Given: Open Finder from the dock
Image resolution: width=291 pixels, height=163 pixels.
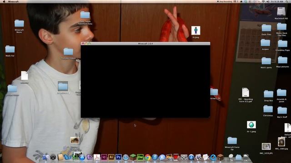Looking at the screenshot, I should pos(45,157).
